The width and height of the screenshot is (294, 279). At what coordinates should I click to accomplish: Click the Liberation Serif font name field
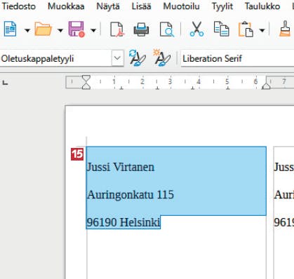coord(237,58)
